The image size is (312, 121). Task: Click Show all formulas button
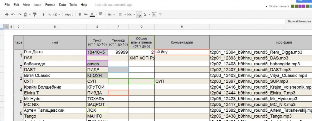pos(299,21)
